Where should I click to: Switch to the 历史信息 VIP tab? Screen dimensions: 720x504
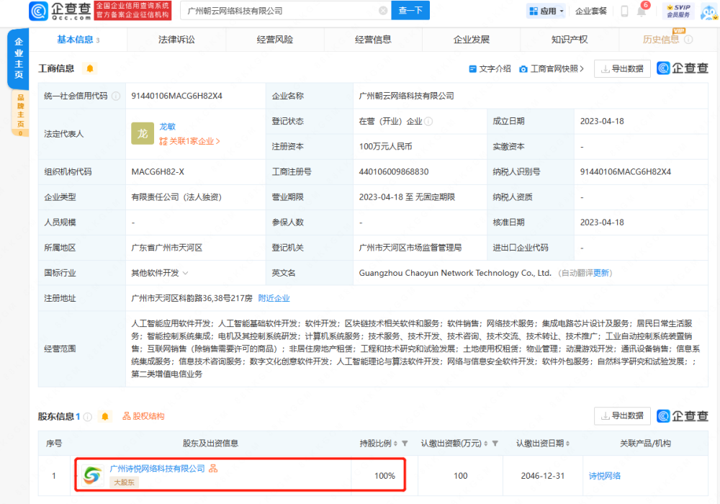tap(661, 40)
